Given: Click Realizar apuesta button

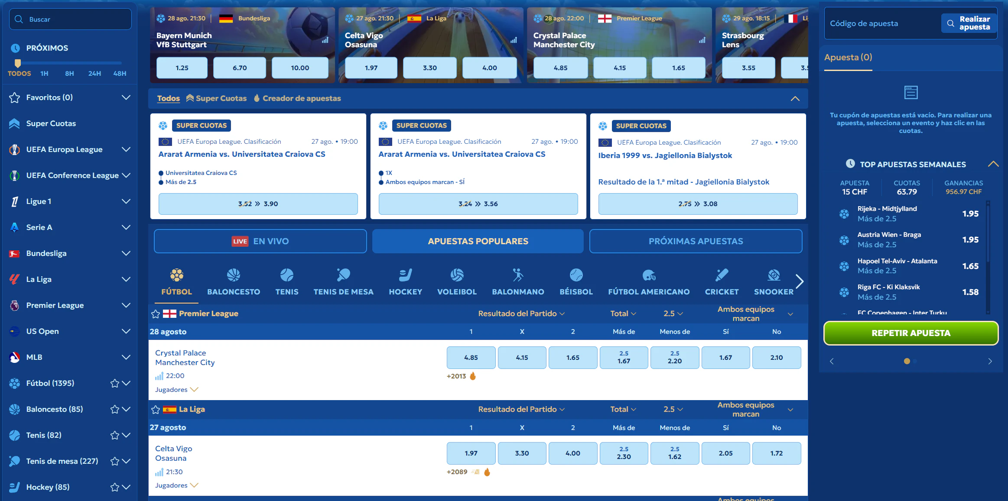Looking at the screenshot, I should coord(969,23).
